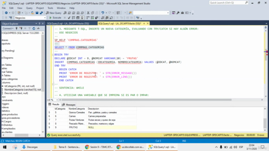
Task: Click the Change Connection icon
Action: pyautogui.click(x=11, y=18)
